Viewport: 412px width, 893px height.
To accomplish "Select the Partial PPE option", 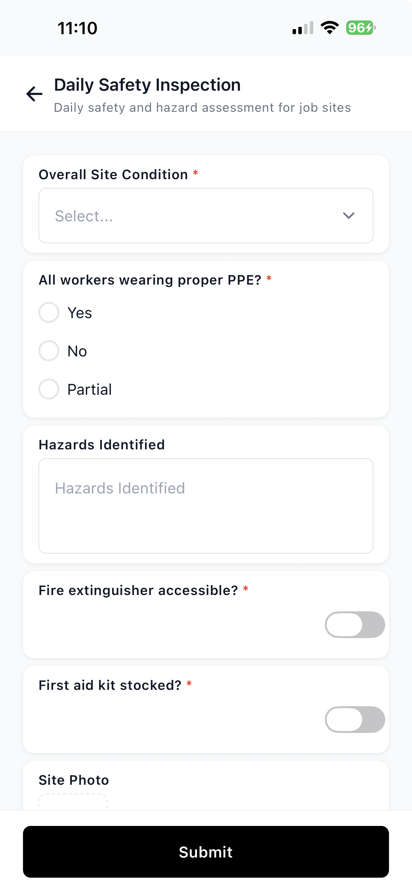I will (49, 389).
